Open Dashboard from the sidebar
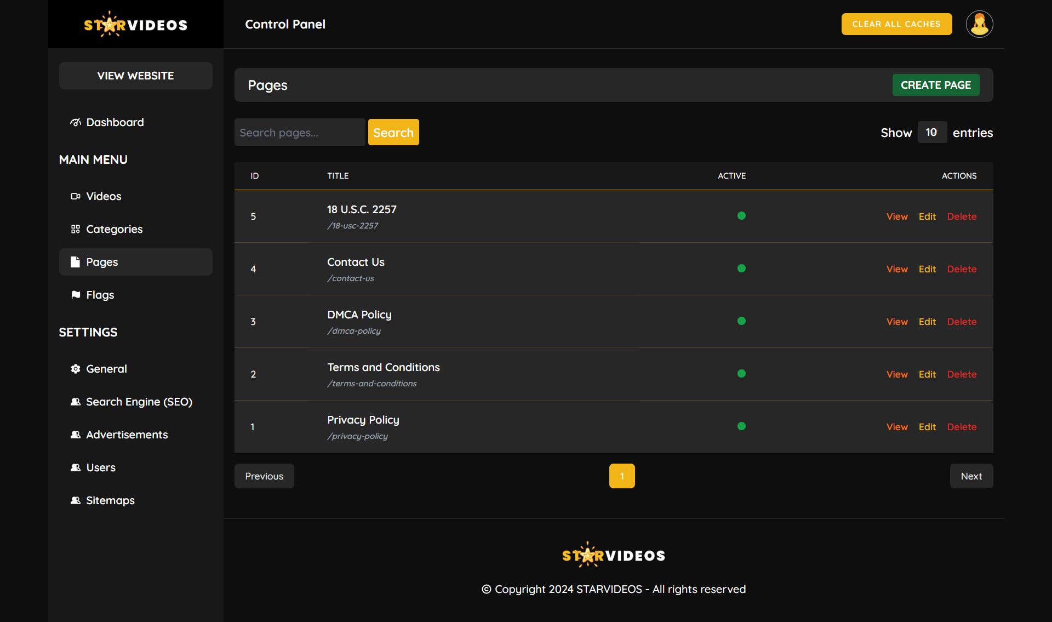The width and height of the screenshot is (1052, 622). 115,122
